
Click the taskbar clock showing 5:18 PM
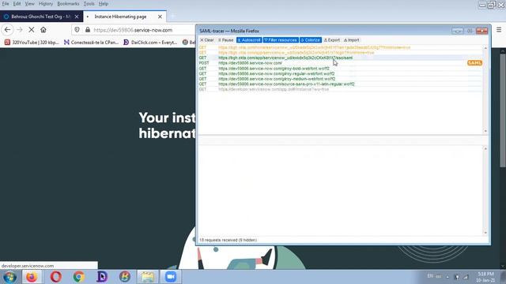485,277
